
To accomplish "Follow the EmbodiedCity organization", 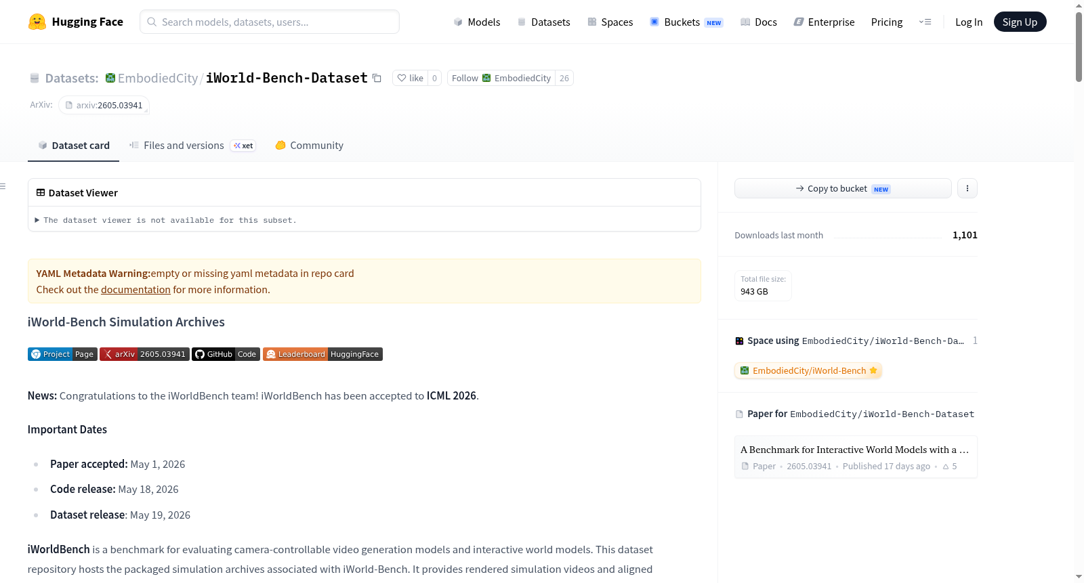I will click(501, 79).
